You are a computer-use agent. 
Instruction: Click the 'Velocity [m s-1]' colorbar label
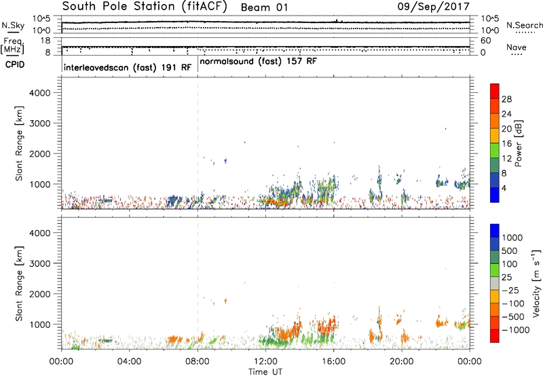(537, 282)
